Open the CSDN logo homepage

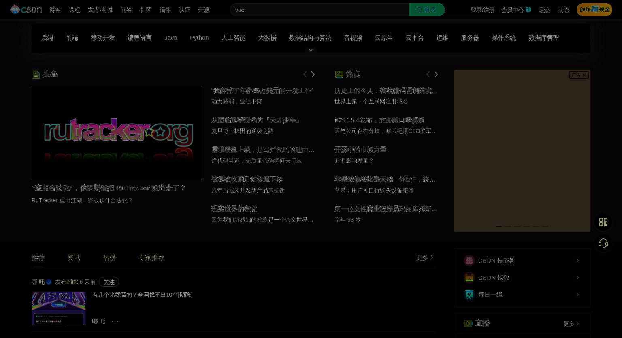click(26, 9)
